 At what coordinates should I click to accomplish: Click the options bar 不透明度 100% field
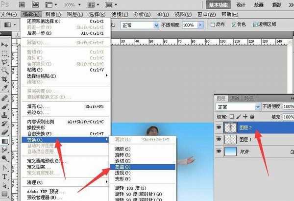tap(190, 25)
